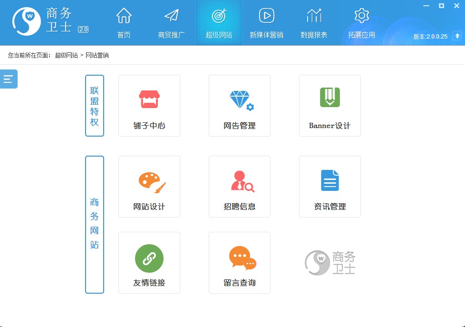View the 数据报表 tab
This screenshot has width=465, height=327.
tap(314, 23)
